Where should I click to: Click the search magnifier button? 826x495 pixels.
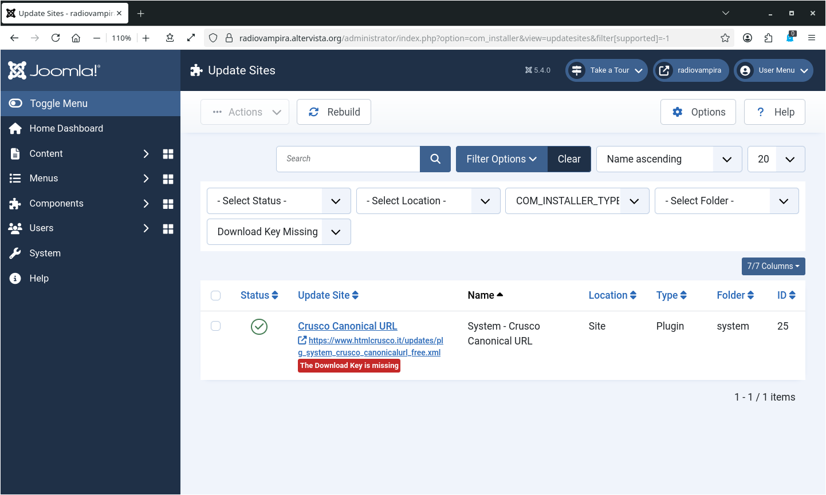pyautogui.click(x=435, y=159)
